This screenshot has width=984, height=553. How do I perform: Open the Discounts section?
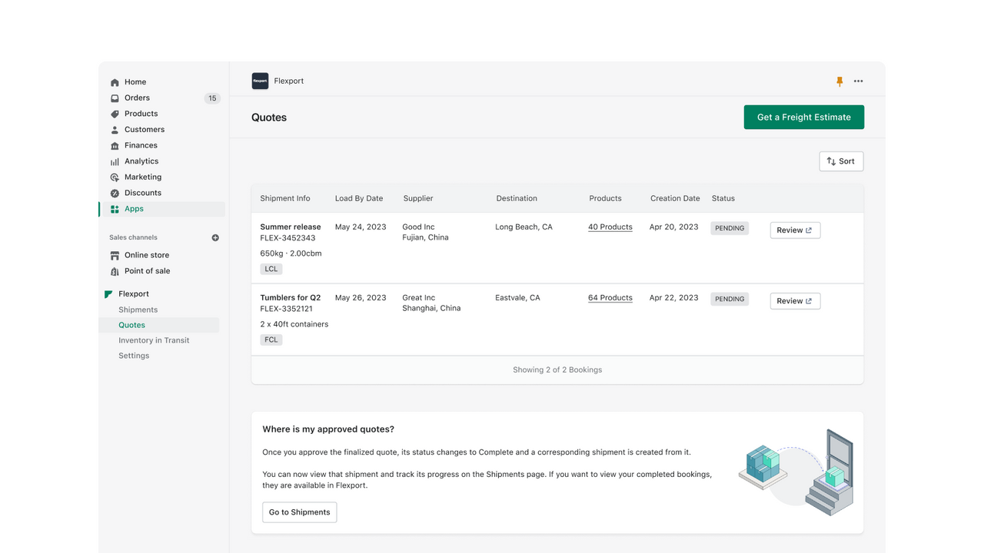pyautogui.click(x=114, y=193)
